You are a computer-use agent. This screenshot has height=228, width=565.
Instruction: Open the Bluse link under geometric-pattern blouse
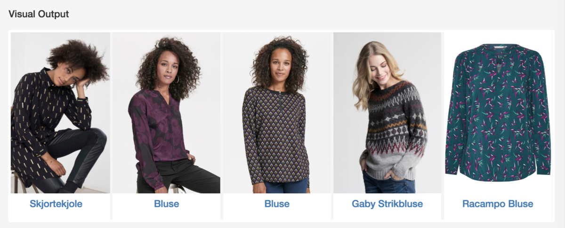click(277, 204)
